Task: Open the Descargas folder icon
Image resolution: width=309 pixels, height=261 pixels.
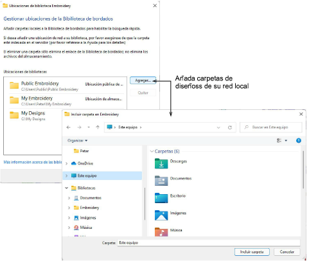Action: (x=161, y=164)
